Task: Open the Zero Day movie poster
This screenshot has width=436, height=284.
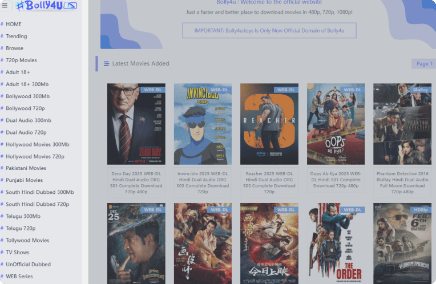Action: coord(136,124)
